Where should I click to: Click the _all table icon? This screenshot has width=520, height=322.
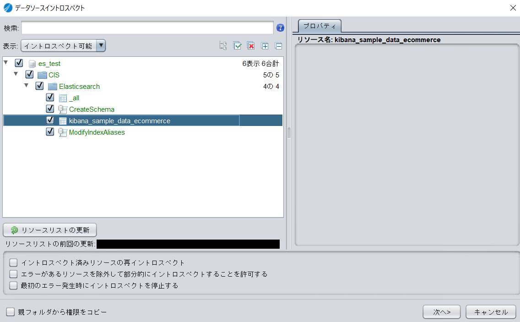tap(63, 98)
